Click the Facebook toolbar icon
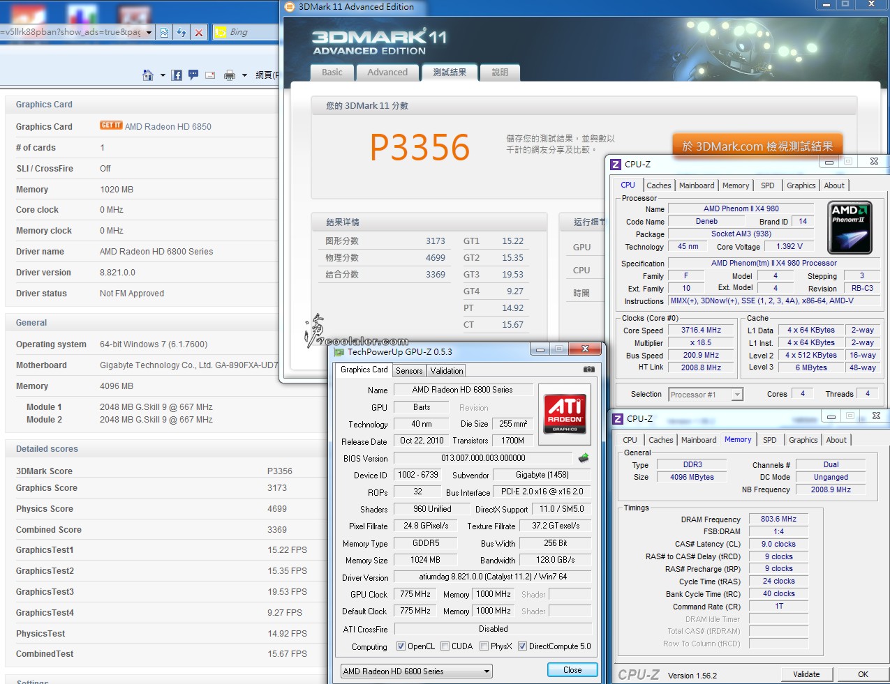 point(177,75)
